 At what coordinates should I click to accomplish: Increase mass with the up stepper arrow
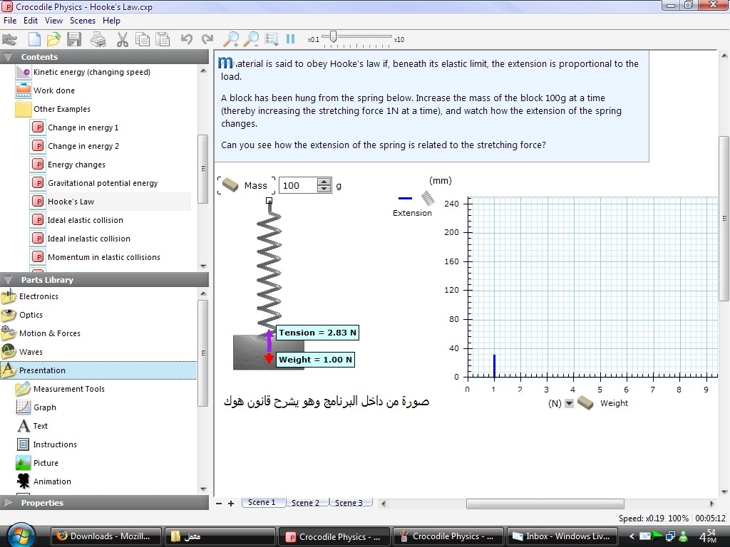click(324, 182)
